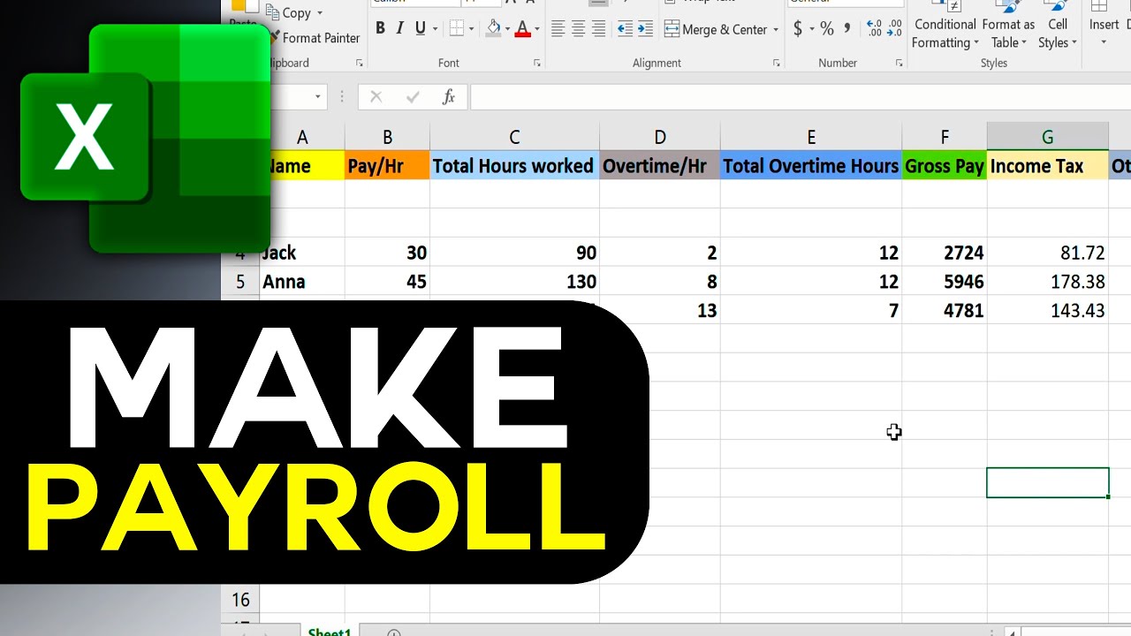The width and height of the screenshot is (1131, 636).
Task: Select Anna's income tax 178.38
Action: click(1048, 282)
